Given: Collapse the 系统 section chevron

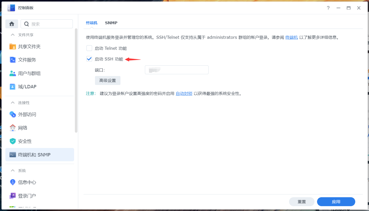Looking at the screenshot, I should point(12,170).
